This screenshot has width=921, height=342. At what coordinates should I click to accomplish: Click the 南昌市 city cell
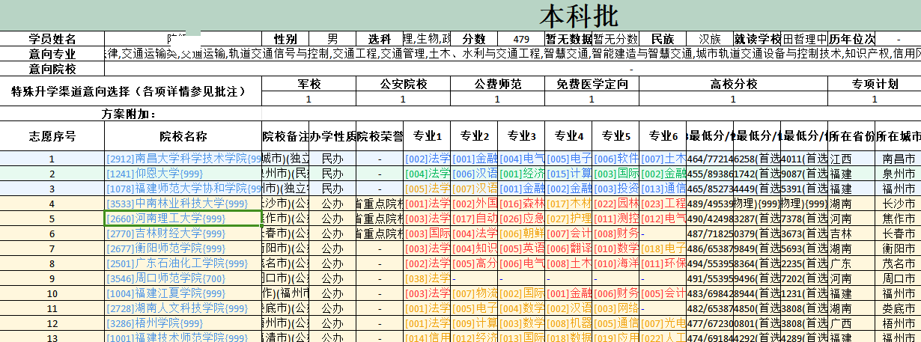click(x=898, y=159)
